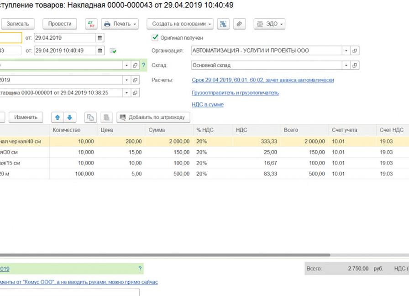
Task: Click Добавить по штрихкоду button
Action: (x=153, y=117)
